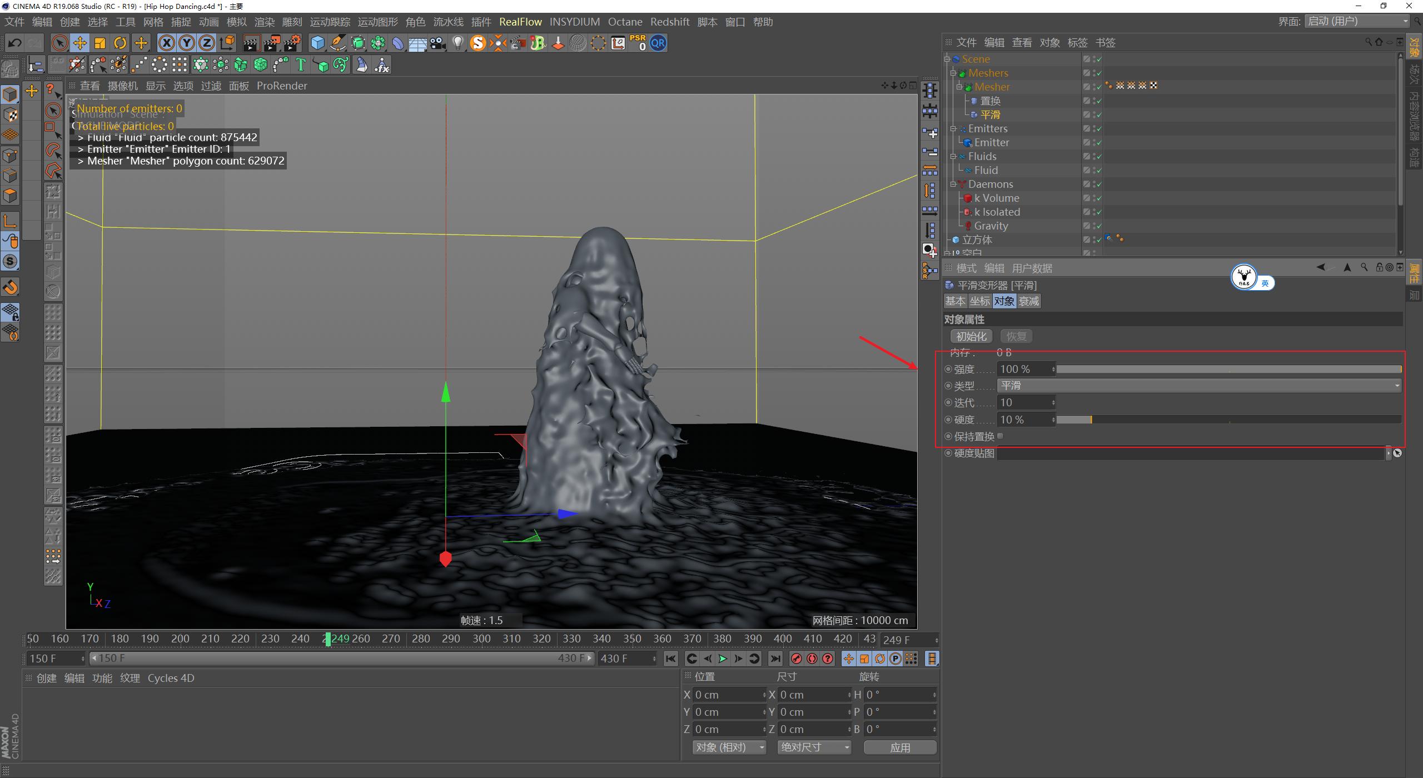Select the Pen spline tool icon
Screen dimensions: 1423x778
(x=338, y=43)
